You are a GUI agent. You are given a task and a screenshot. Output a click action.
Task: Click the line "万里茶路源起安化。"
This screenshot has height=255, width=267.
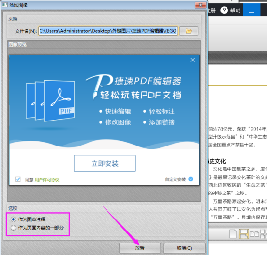[233, 201]
